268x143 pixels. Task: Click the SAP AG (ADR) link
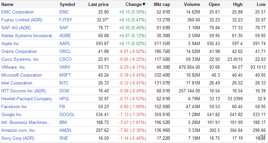[16, 28]
